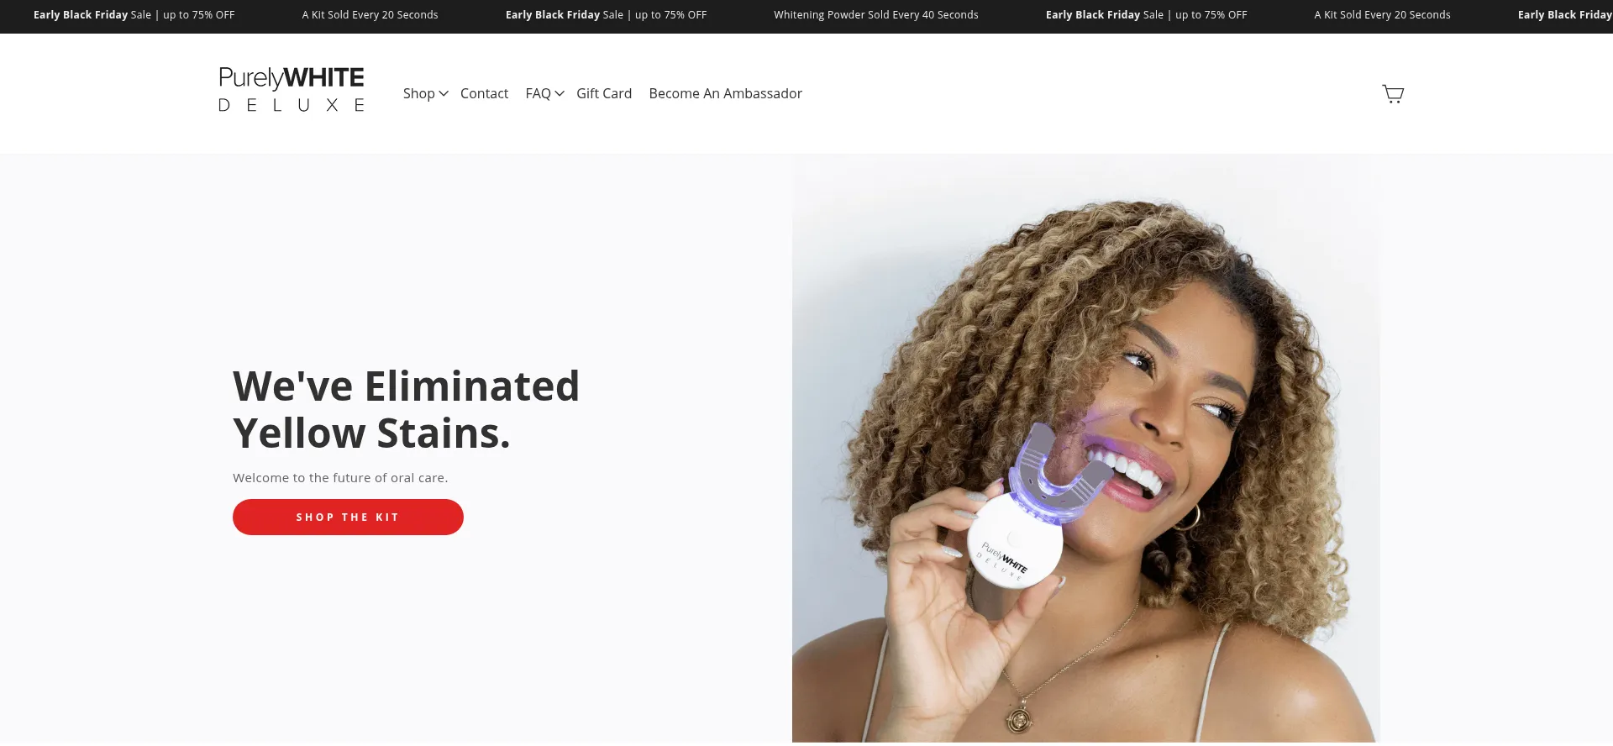Click the hero image of woman with whitening device

[1085, 448]
